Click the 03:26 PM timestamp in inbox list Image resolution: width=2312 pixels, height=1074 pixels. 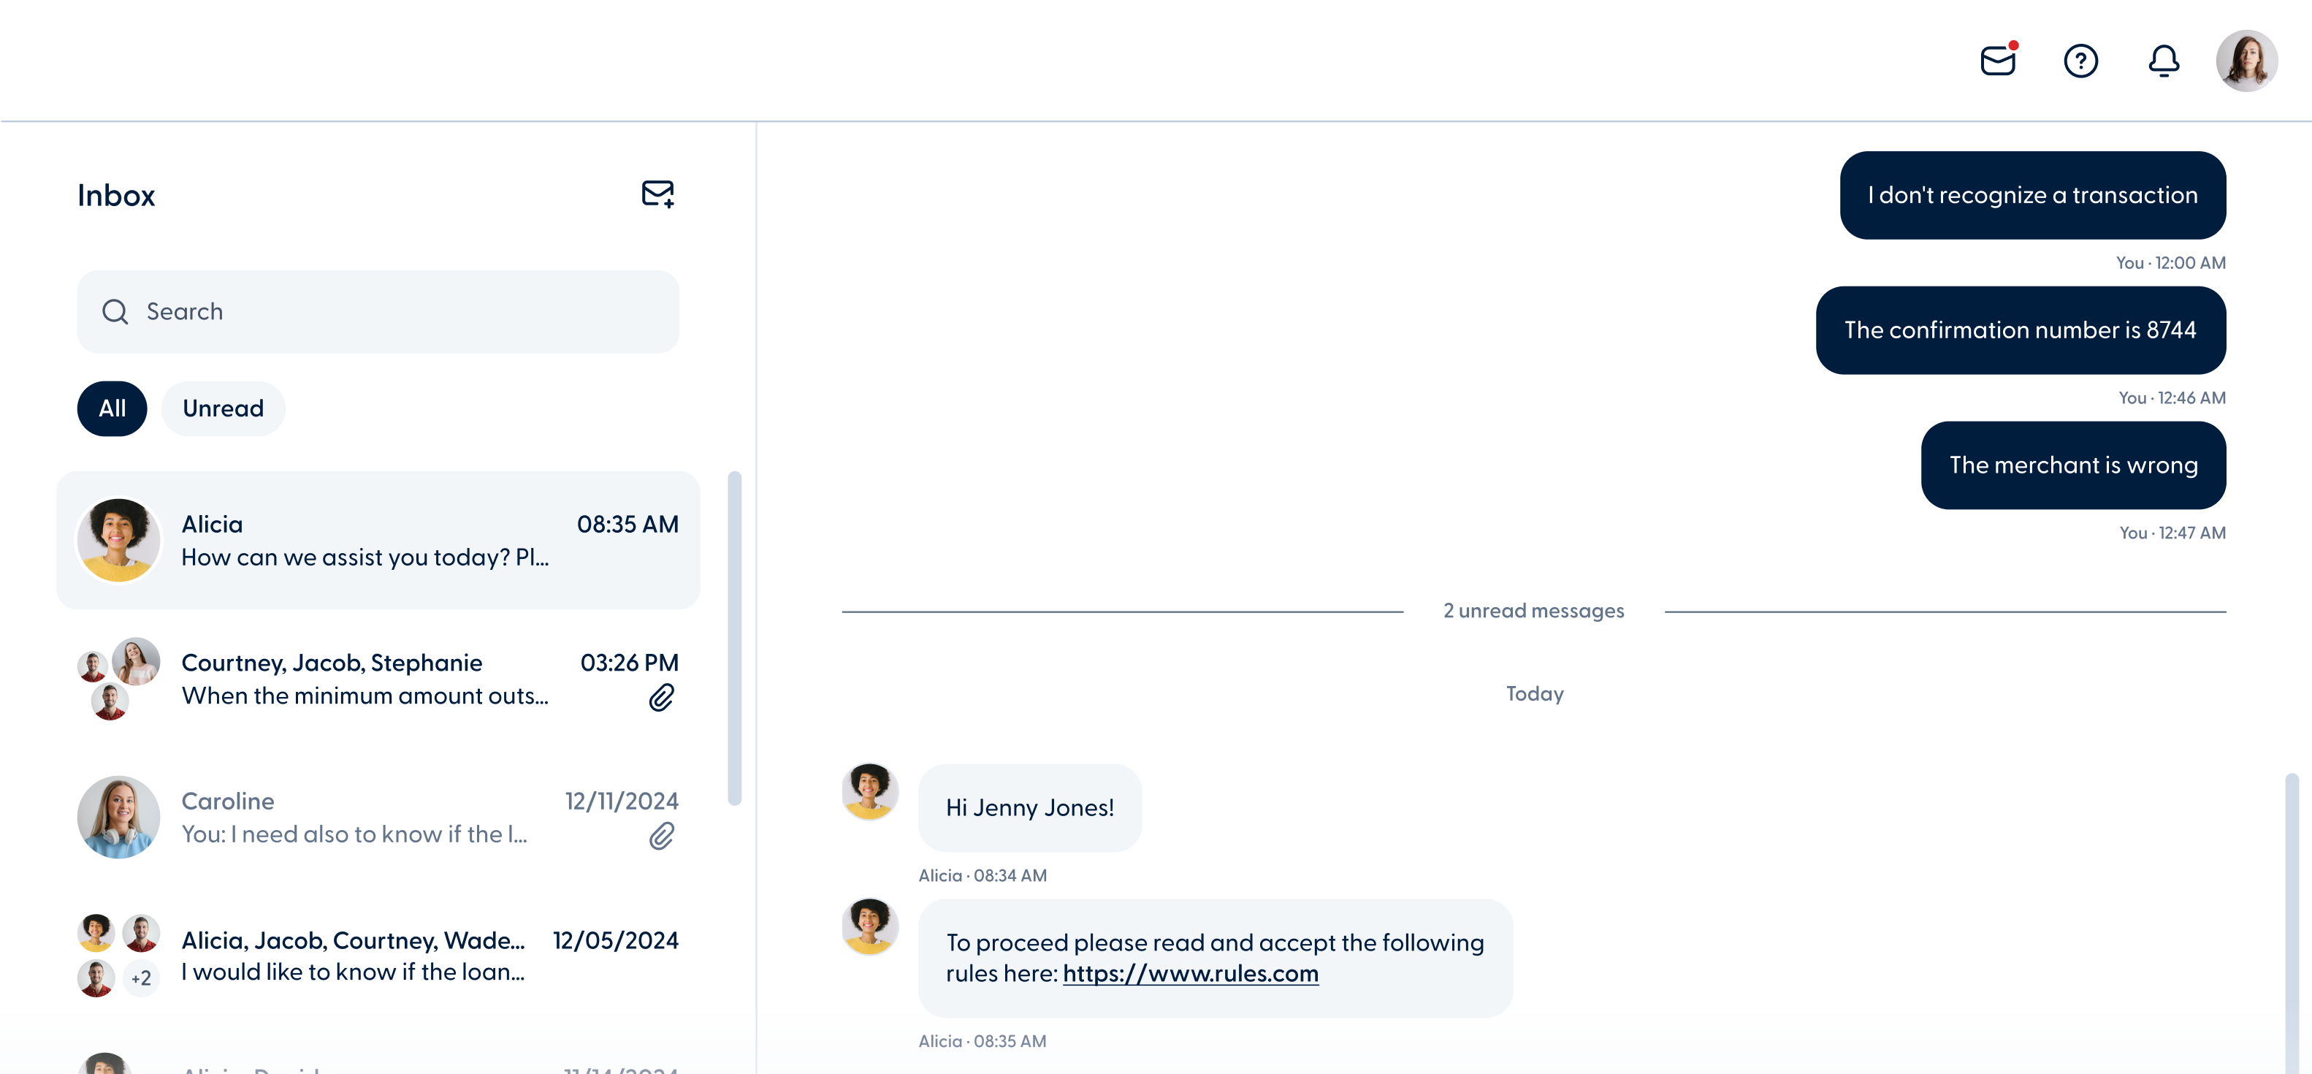[629, 663]
